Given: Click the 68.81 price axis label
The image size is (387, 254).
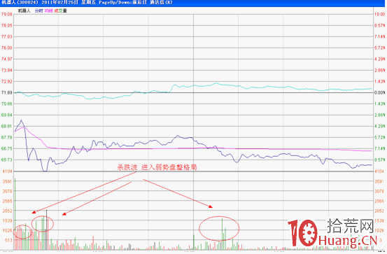Looking at the screenshot, I should click(7, 126).
